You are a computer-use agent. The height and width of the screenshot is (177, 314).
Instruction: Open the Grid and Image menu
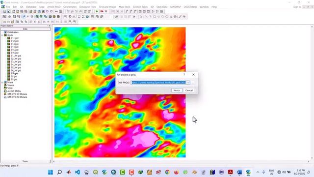[x=107, y=7]
